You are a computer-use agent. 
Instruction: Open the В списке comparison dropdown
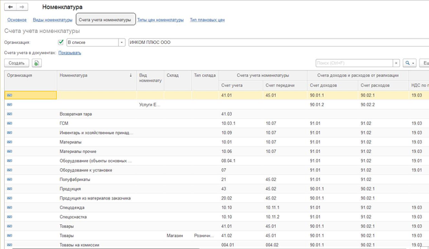point(122,43)
